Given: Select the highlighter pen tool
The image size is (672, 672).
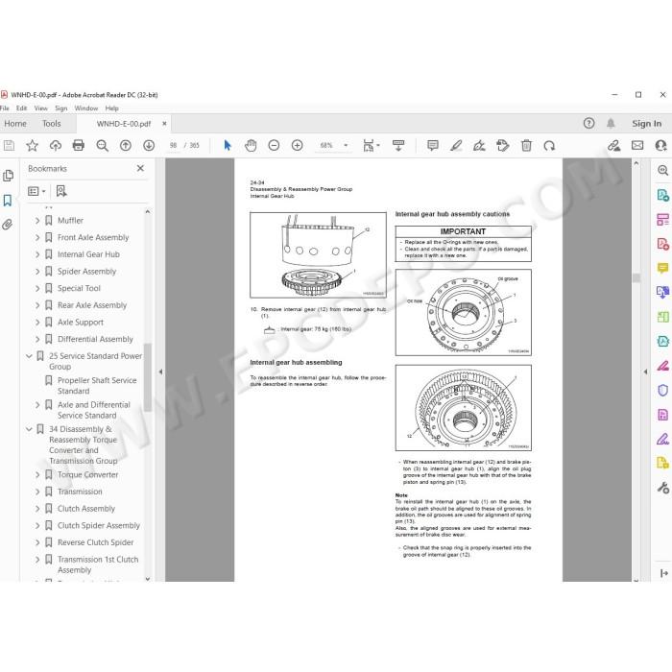Looking at the screenshot, I should [456, 146].
